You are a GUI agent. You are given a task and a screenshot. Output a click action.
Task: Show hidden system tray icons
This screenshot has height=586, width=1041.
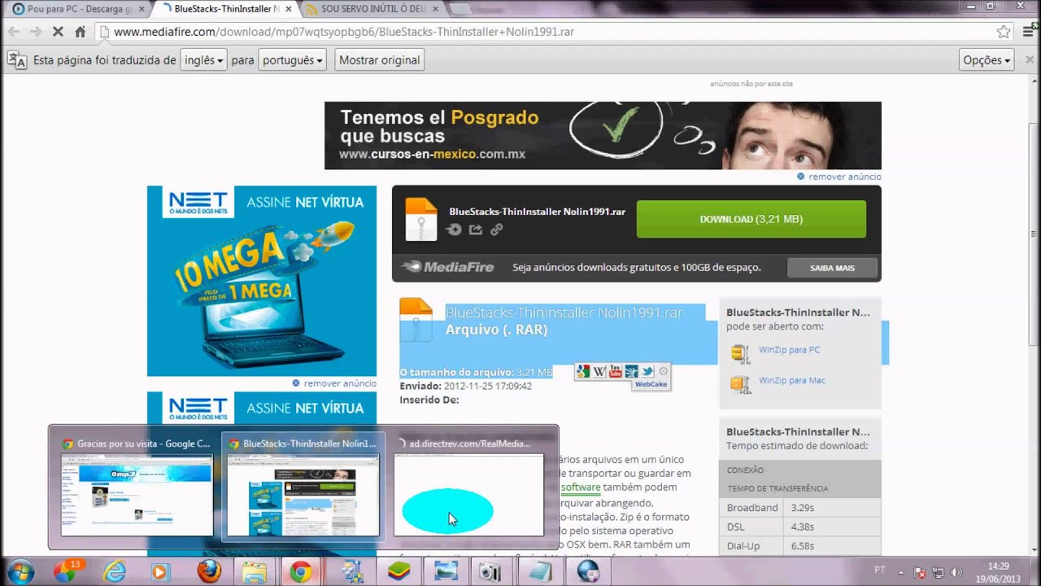[900, 572]
